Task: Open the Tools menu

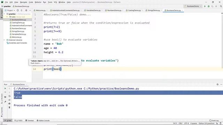Action: (x=50, y=2)
